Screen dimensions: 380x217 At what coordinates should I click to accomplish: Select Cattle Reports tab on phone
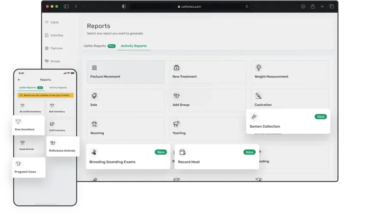31,88
